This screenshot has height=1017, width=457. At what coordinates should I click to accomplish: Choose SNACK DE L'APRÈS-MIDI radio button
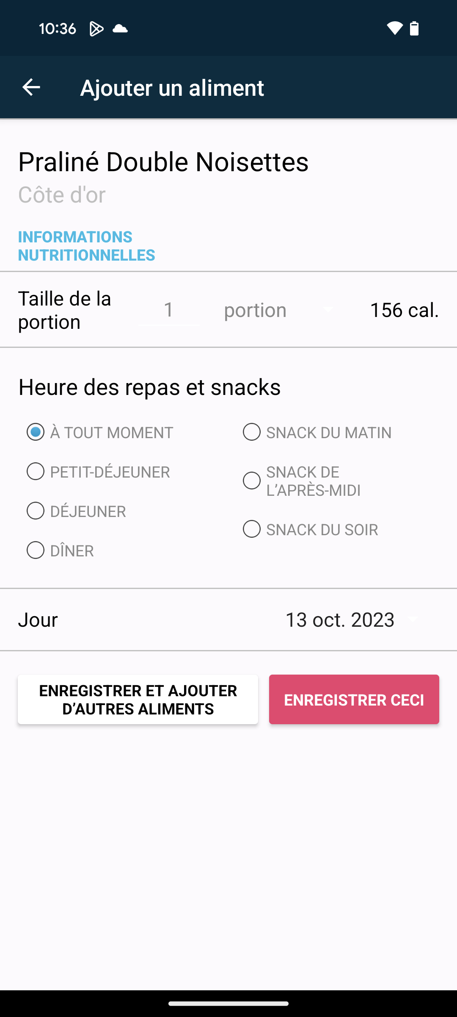click(x=252, y=481)
